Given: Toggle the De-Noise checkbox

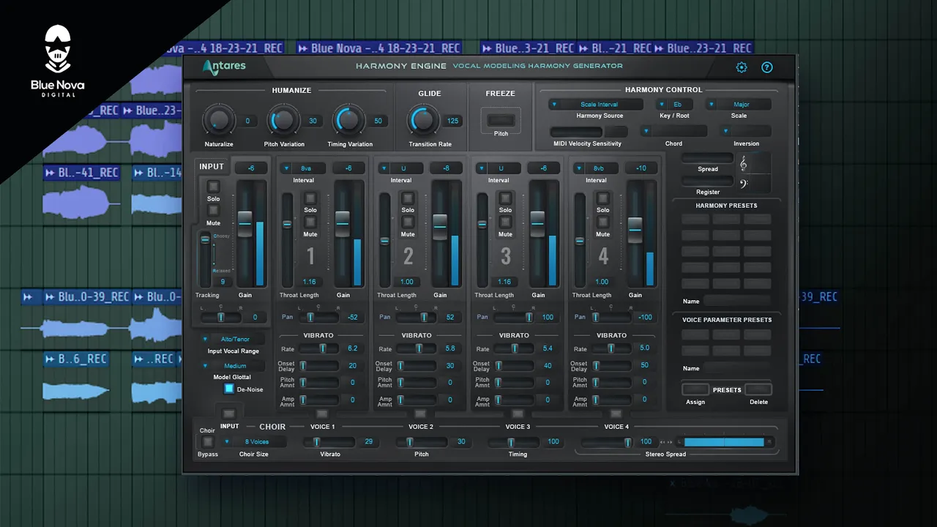Looking at the screenshot, I should coord(229,389).
